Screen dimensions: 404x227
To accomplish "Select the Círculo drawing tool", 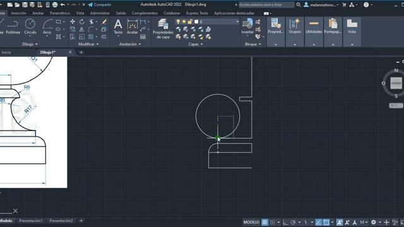I will [x=30, y=26].
